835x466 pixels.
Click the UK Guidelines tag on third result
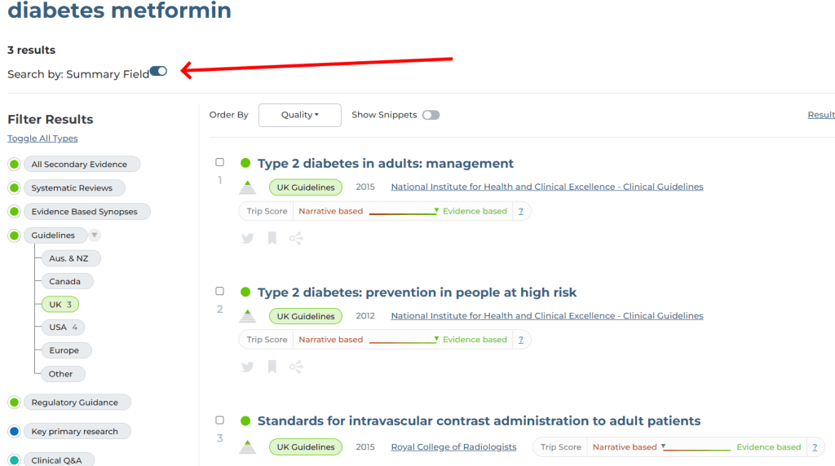(x=306, y=447)
